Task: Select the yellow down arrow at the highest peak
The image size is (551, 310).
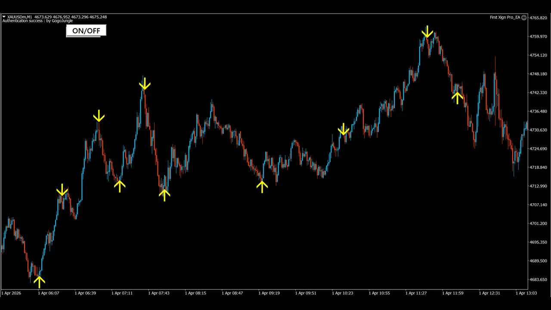Action: [427, 32]
